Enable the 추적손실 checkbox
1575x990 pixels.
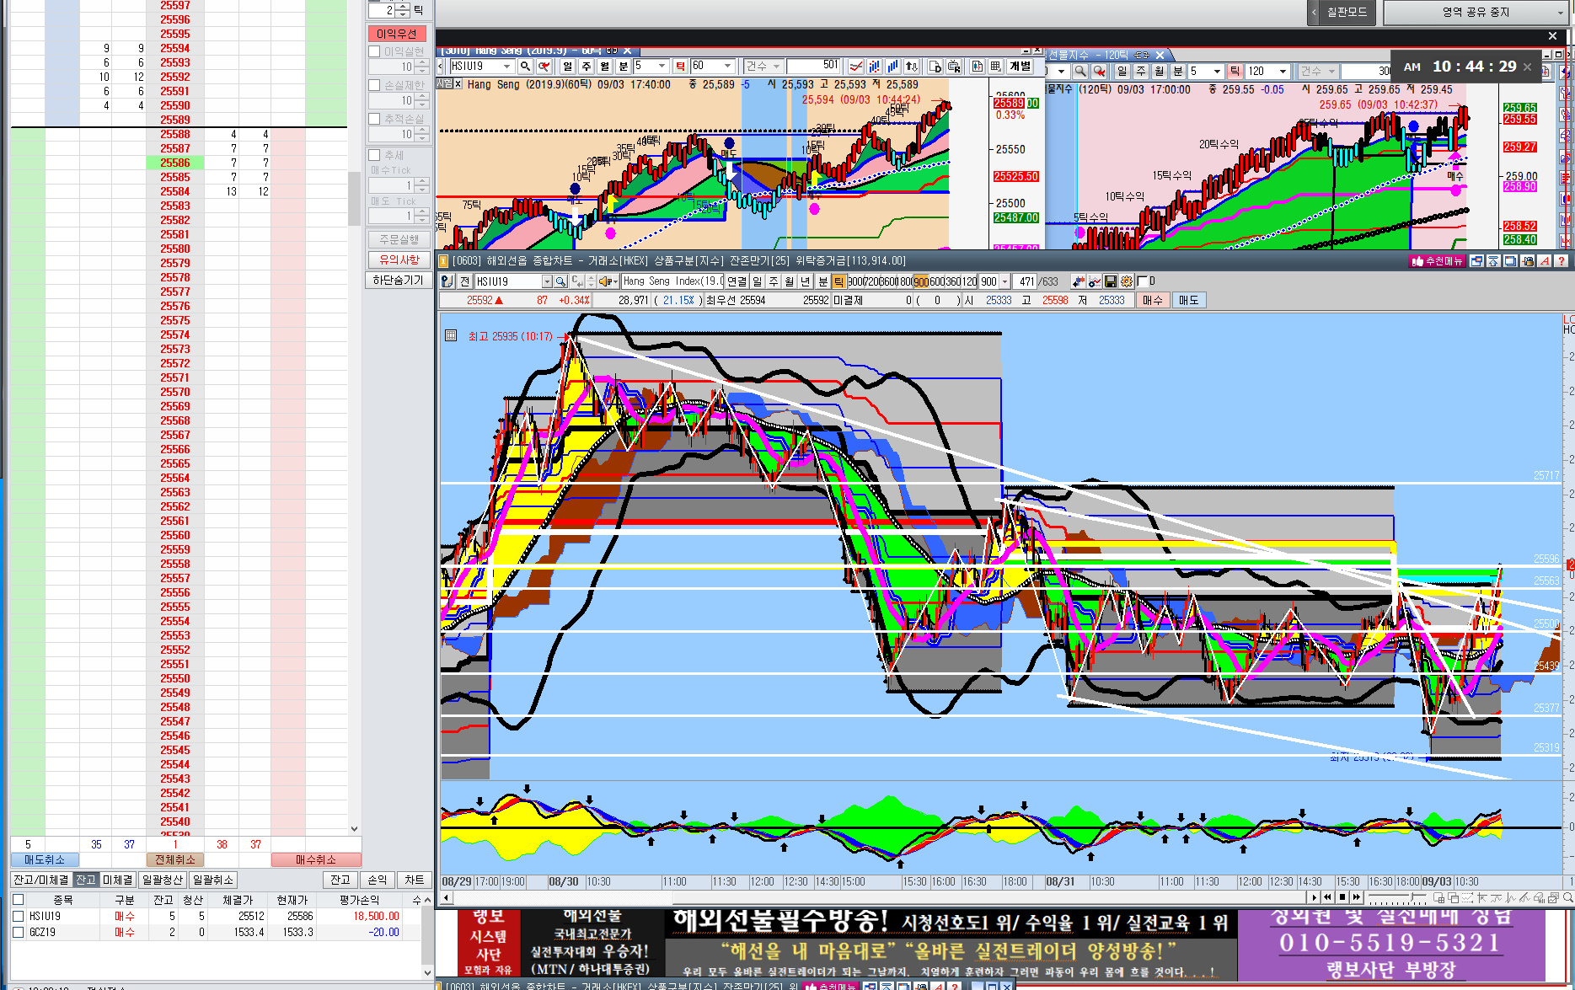point(374,119)
